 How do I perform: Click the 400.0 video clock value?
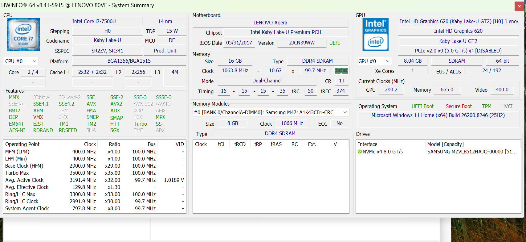[502, 90]
